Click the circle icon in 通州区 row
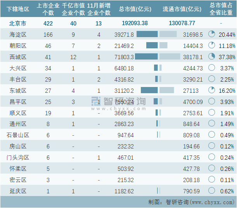 (211, 124)
